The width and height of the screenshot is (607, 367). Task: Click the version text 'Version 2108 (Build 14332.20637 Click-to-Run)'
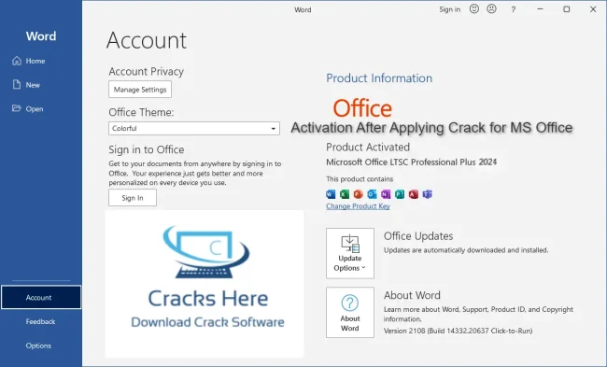point(458,331)
